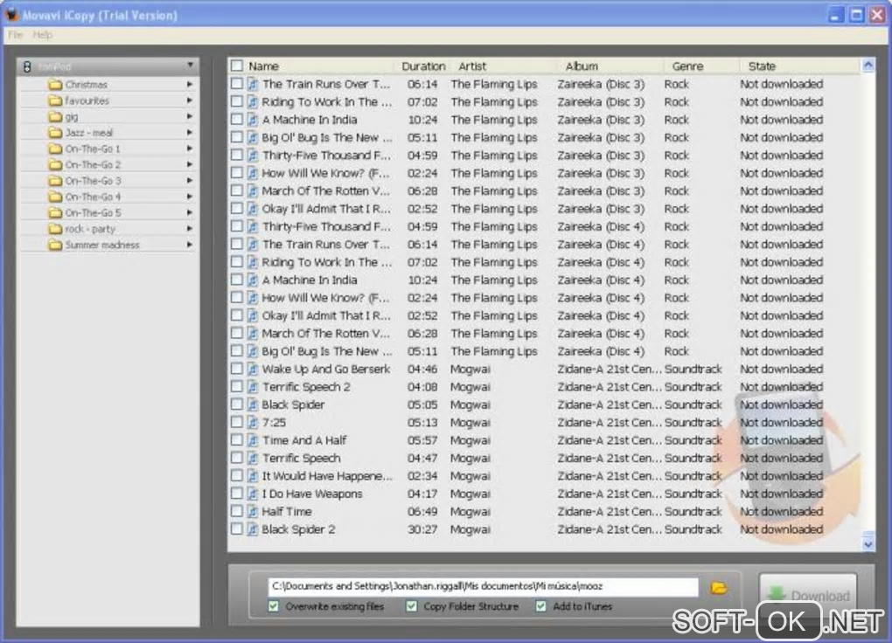Image resolution: width=892 pixels, height=643 pixels.
Task: Click the music note icon for 7:25
Action: click(253, 423)
